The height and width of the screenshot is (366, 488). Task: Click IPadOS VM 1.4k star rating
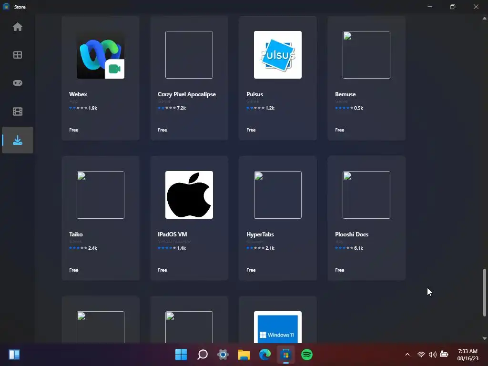click(x=172, y=248)
